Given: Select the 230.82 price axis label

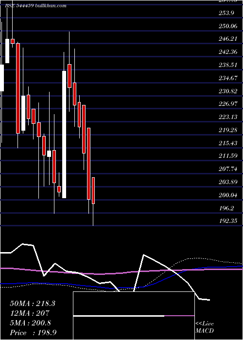Looking at the screenshot, I should click(x=228, y=91).
